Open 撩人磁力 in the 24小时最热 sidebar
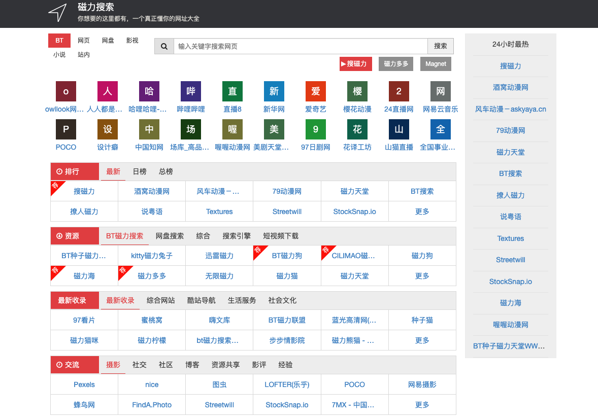This screenshot has width=598, height=420. [510, 195]
